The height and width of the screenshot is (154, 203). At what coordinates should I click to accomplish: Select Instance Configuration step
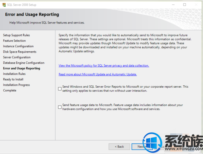(x=18, y=46)
